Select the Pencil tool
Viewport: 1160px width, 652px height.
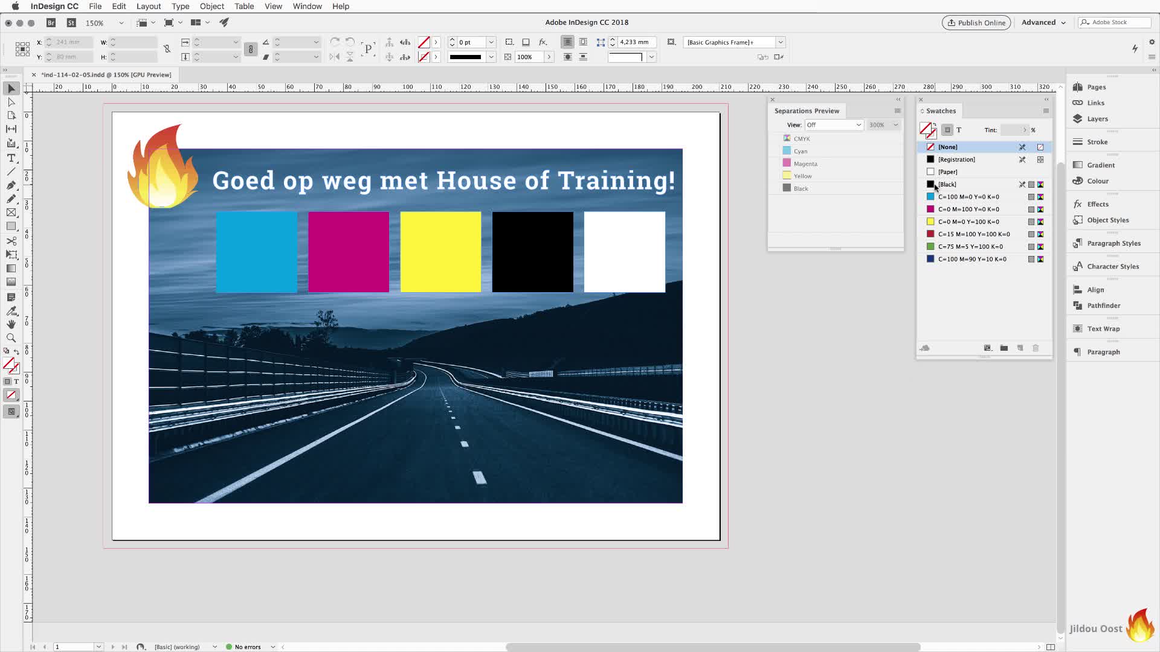[x=11, y=199]
